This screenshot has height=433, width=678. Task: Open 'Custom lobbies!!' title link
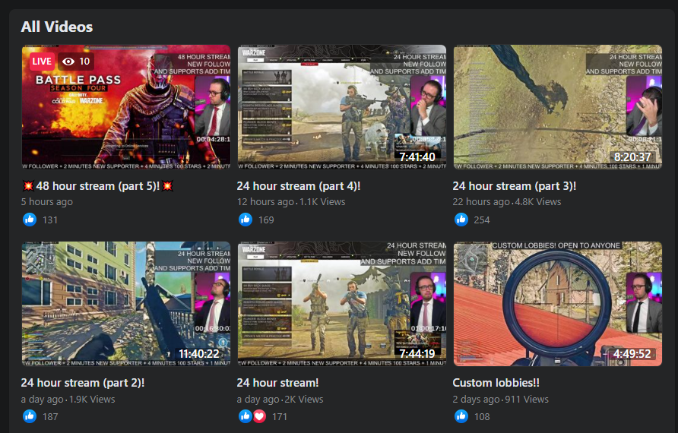(x=496, y=383)
